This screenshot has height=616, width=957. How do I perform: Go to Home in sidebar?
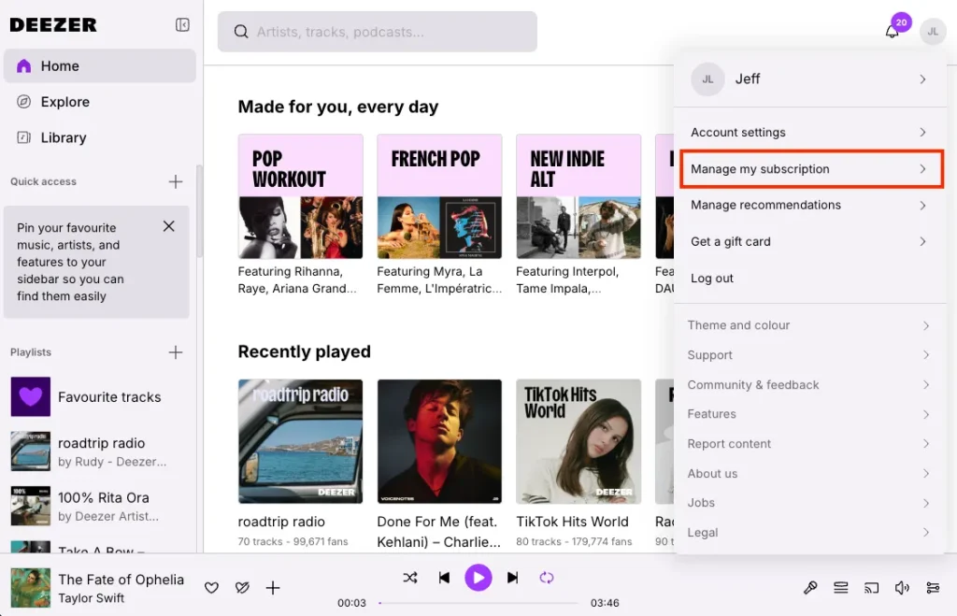click(100, 66)
